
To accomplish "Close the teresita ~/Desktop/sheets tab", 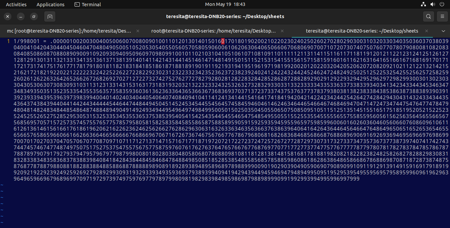I will tap(427, 31).
